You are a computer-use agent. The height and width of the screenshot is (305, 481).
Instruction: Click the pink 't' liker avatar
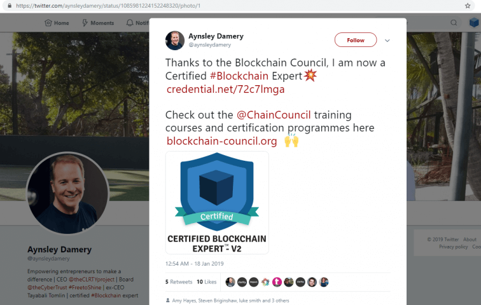pyautogui.click(x=277, y=281)
